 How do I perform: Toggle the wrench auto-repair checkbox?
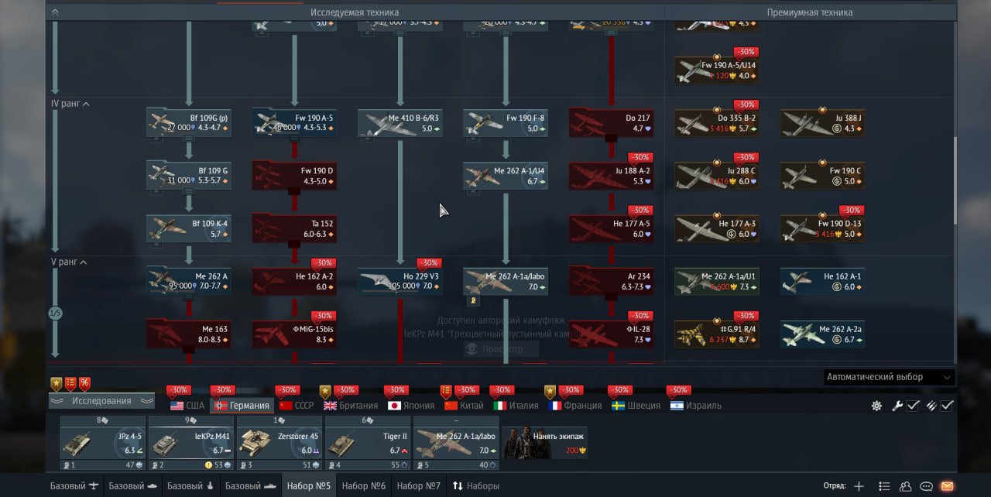(913, 406)
